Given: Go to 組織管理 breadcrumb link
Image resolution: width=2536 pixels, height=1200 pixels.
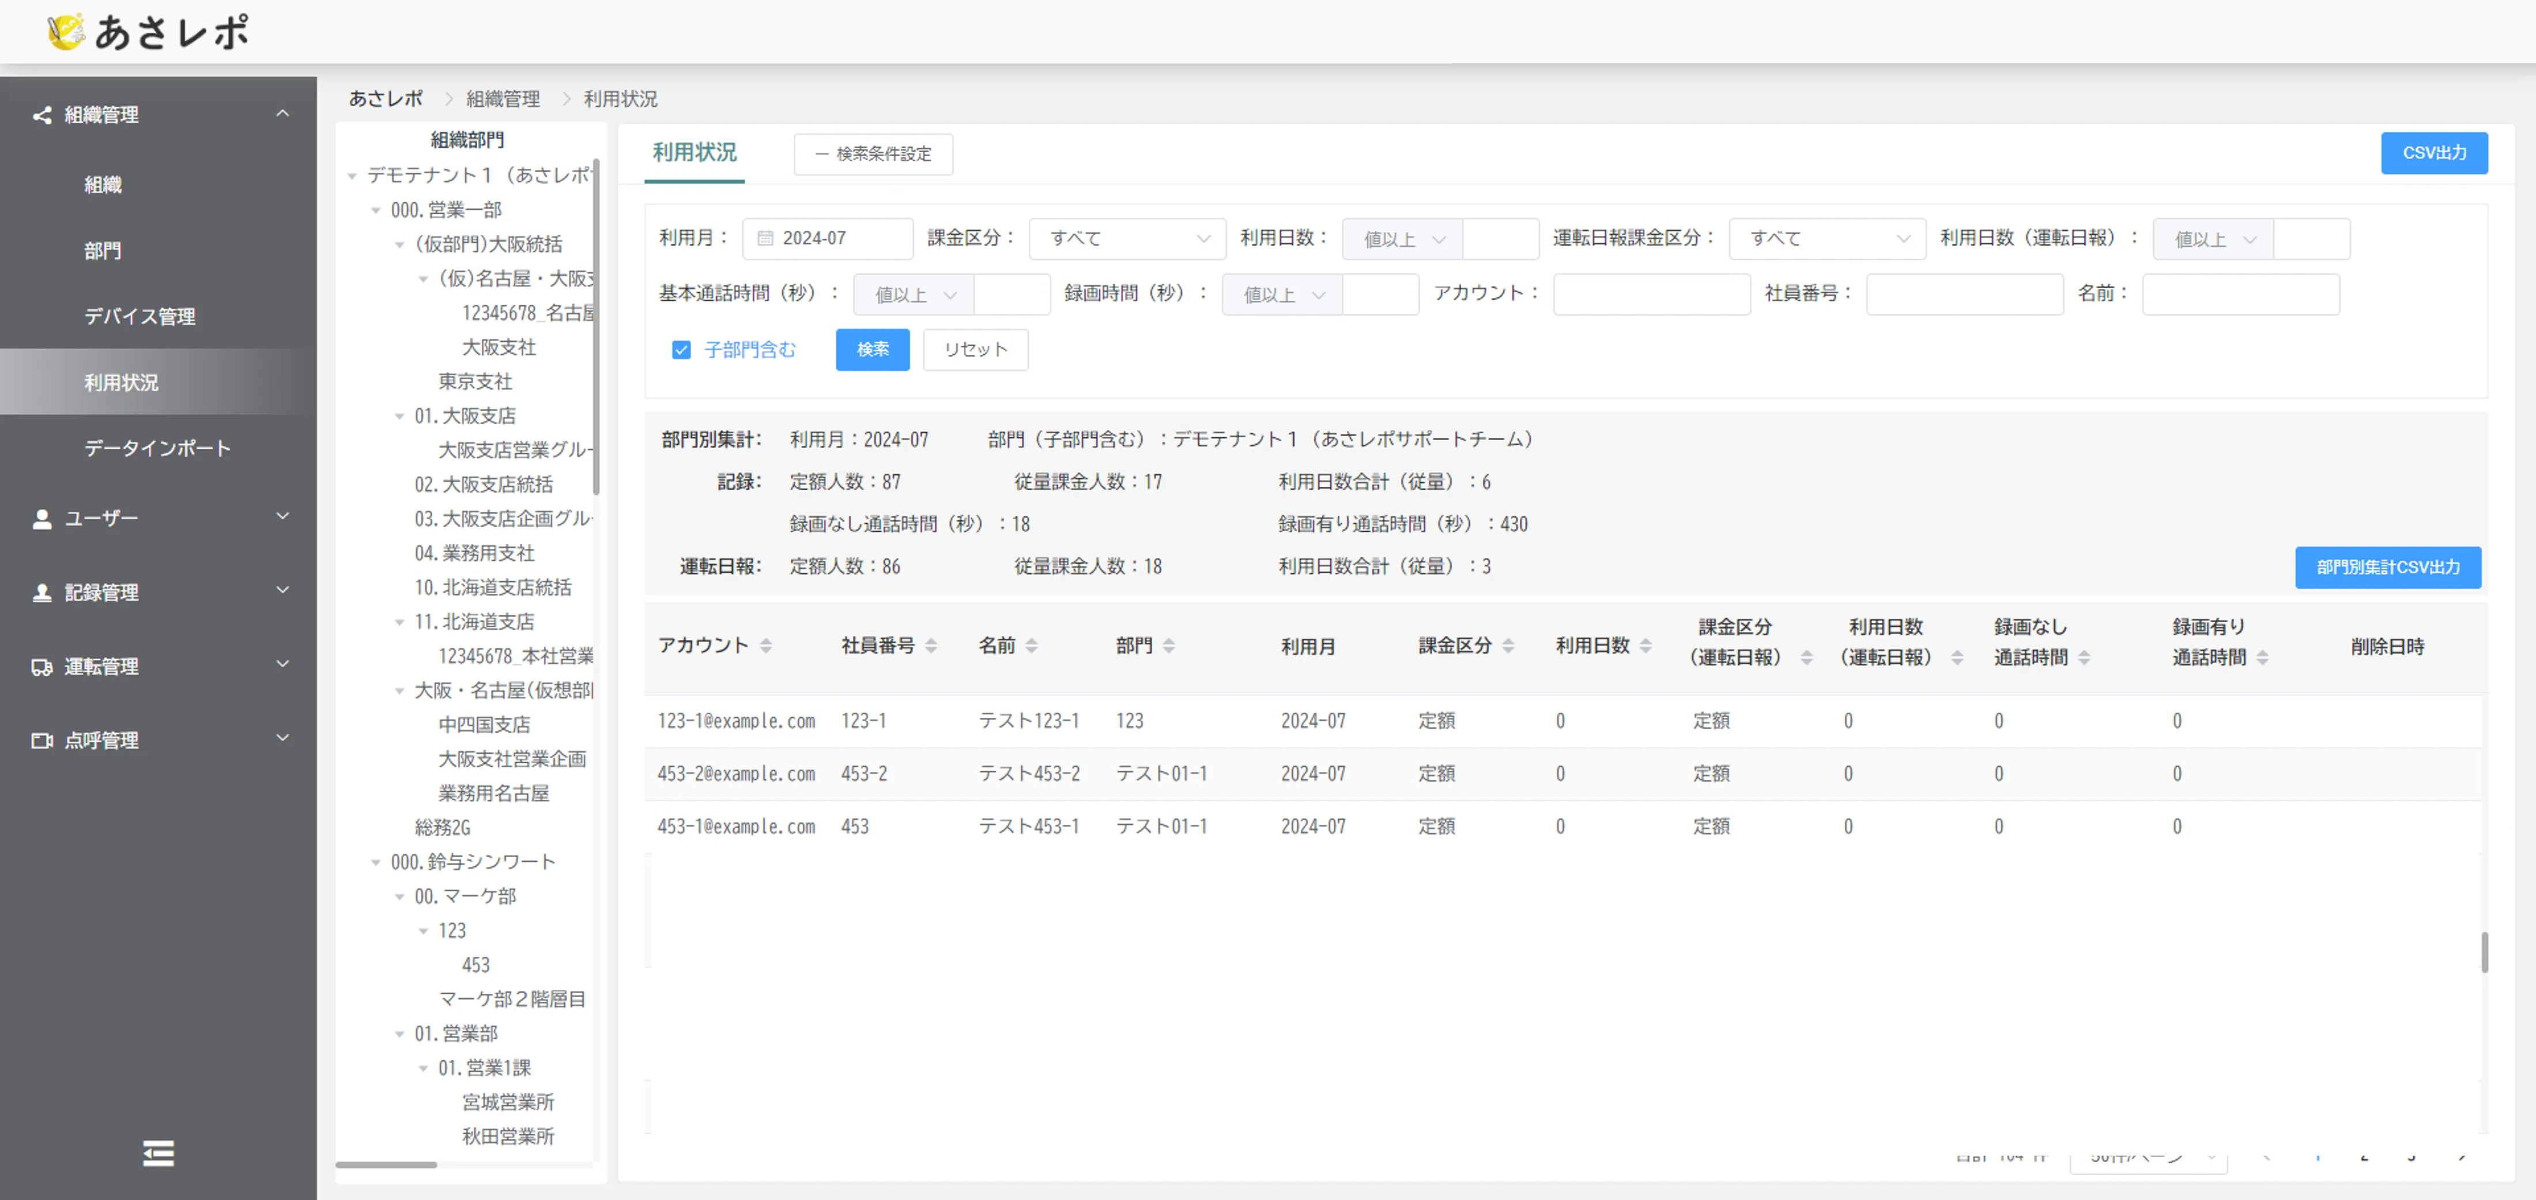Looking at the screenshot, I should point(502,99).
